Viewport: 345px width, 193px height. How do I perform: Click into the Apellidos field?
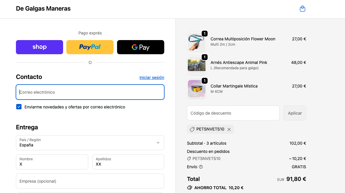(x=128, y=162)
